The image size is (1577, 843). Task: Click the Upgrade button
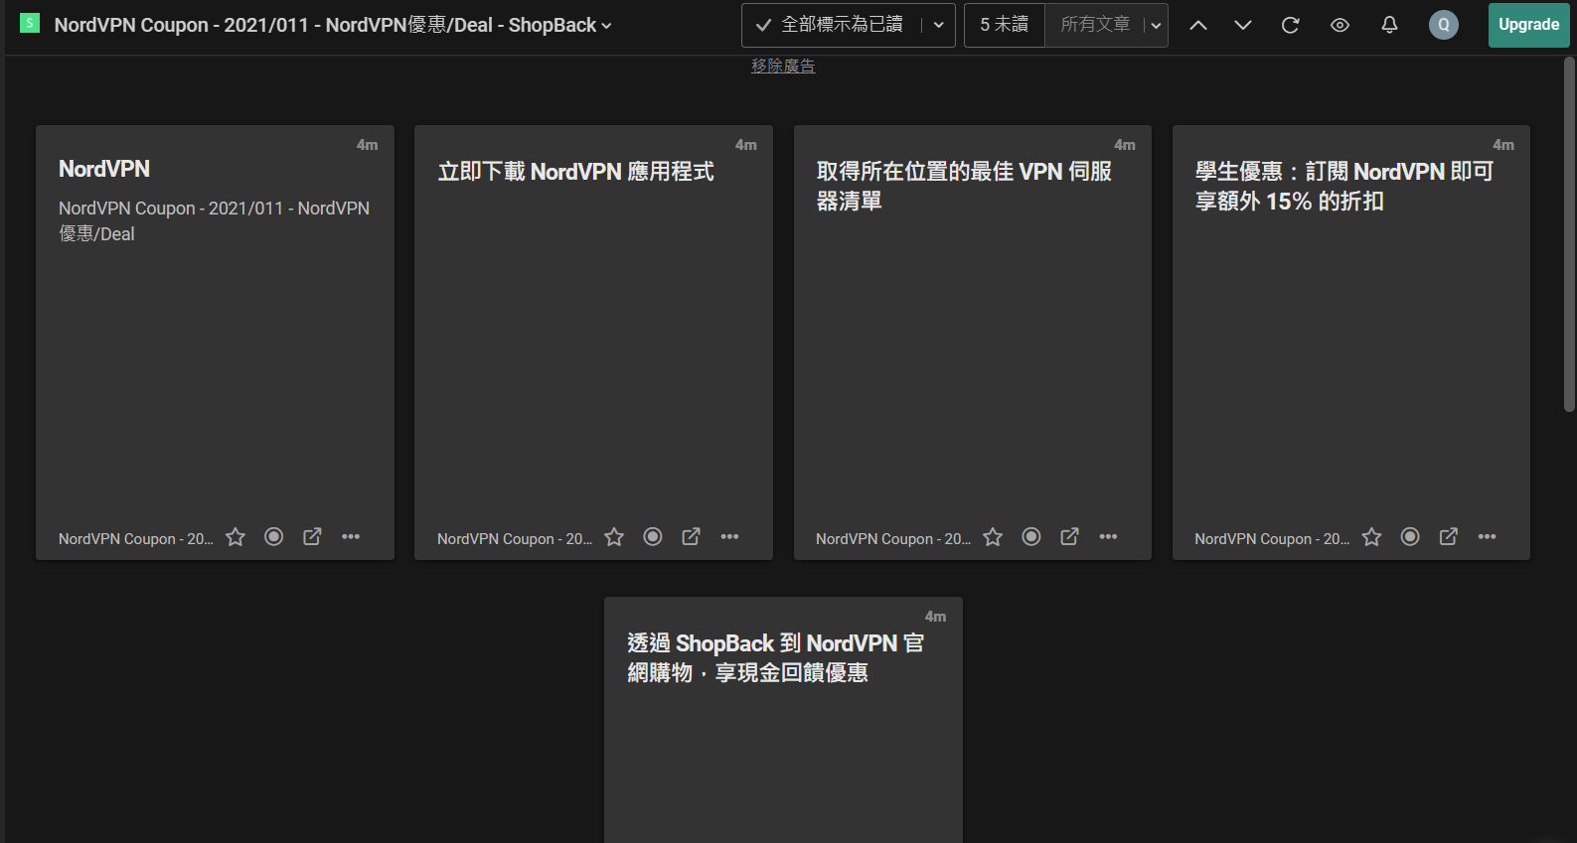[x=1528, y=25]
